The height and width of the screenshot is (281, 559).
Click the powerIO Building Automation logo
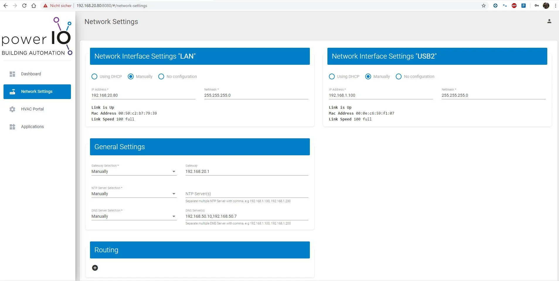tap(37, 37)
